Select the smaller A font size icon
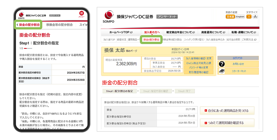This screenshot has width=277, height=140. pos(249,17)
